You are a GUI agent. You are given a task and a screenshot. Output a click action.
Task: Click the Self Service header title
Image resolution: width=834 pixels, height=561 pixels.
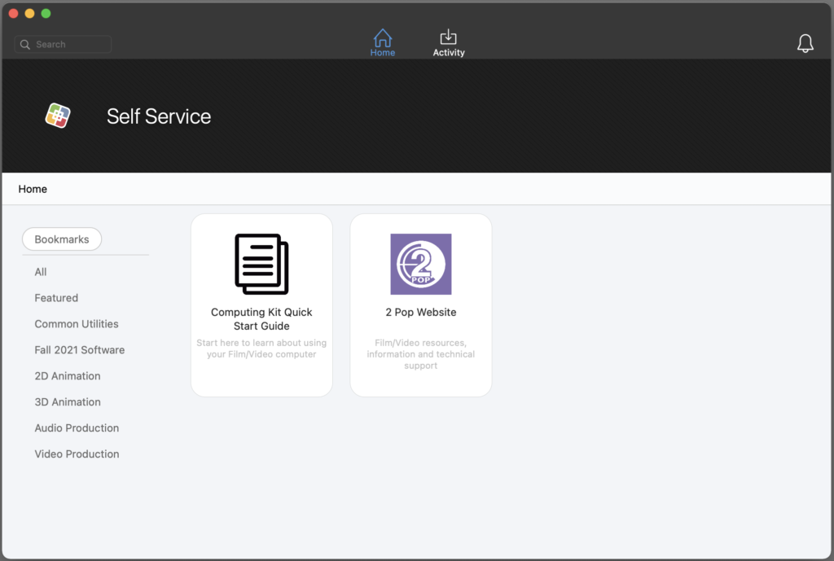pos(159,116)
